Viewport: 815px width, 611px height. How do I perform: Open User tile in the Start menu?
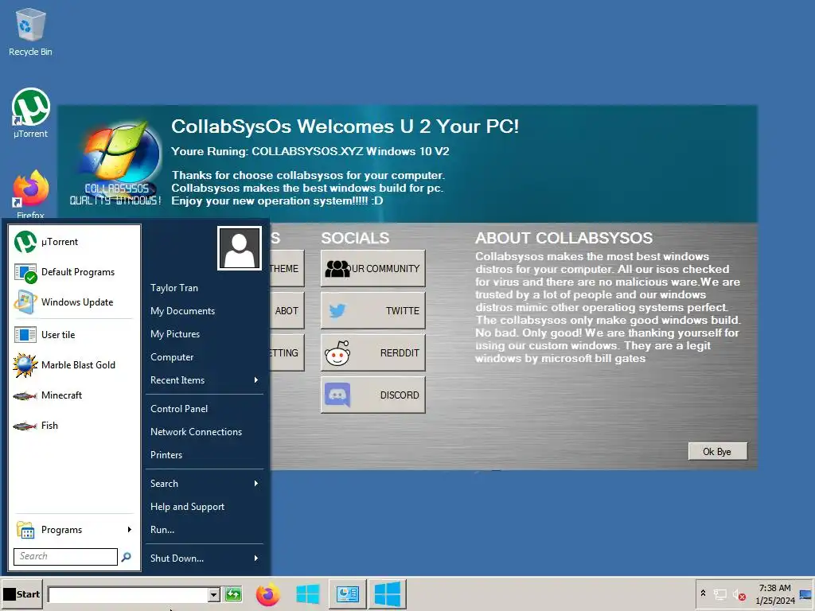75,335
